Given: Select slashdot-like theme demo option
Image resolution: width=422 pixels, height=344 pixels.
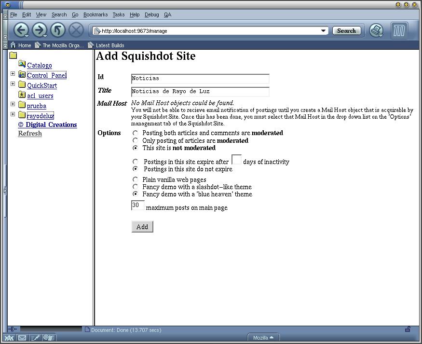Looking at the screenshot, I should pos(136,187).
